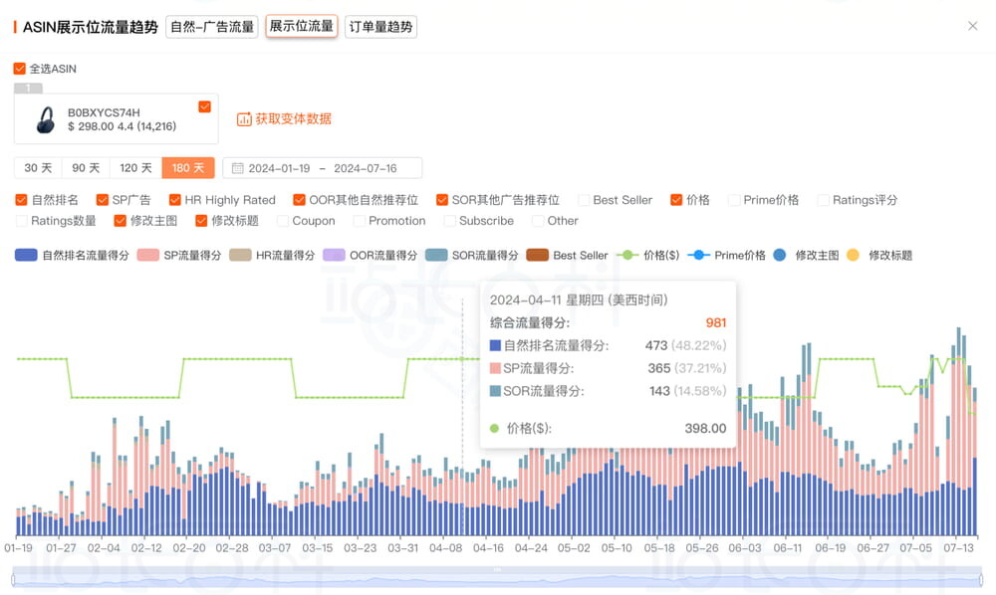
Task: Toggle the Best Seller legend marker
Action: 538,256
